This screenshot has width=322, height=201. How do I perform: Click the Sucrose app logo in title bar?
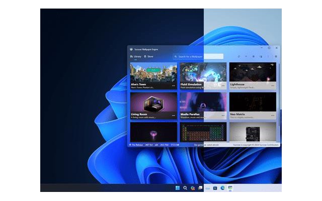click(131, 49)
